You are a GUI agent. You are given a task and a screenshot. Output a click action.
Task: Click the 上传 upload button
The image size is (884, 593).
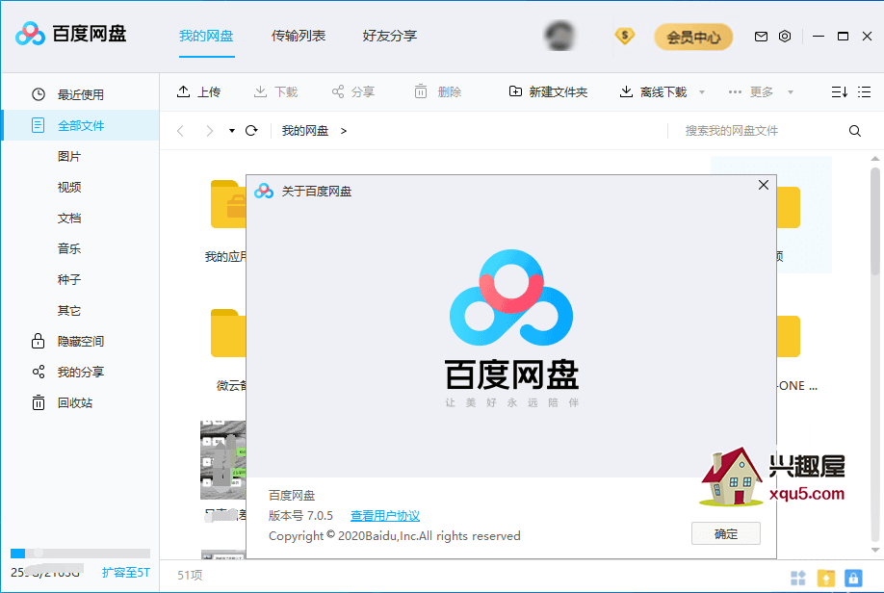click(198, 91)
